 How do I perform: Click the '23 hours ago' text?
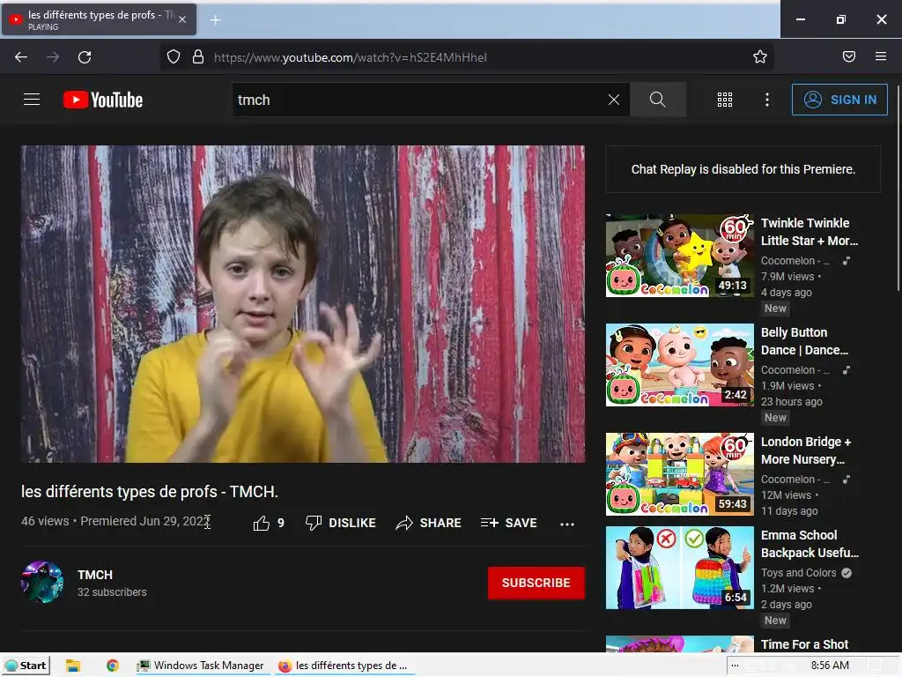point(792,402)
